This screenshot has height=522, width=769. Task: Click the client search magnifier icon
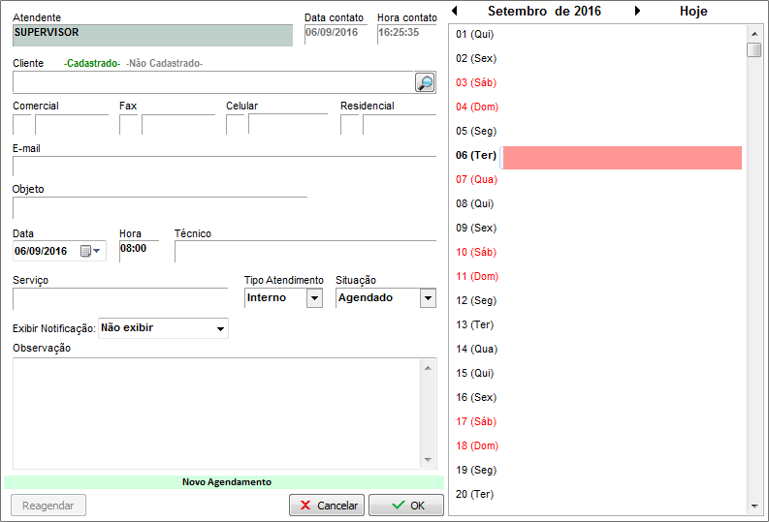pos(425,82)
